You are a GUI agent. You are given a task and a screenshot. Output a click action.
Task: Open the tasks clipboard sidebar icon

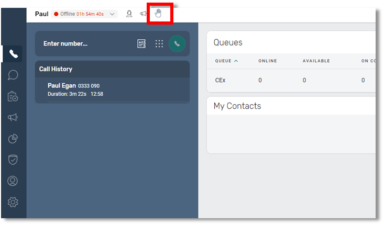[13, 96]
